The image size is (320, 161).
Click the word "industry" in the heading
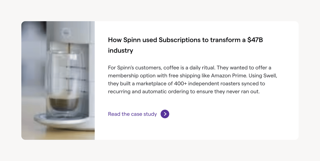121,50
